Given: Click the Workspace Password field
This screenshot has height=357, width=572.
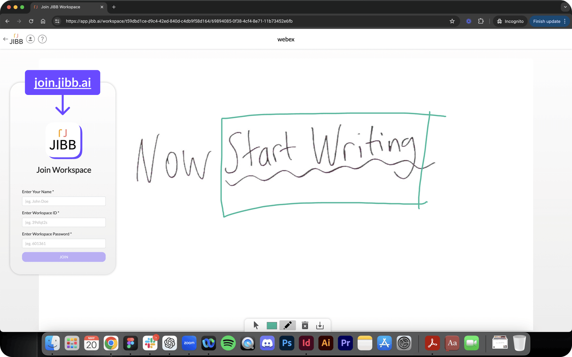Looking at the screenshot, I should pyautogui.click(x=64, y=243).
